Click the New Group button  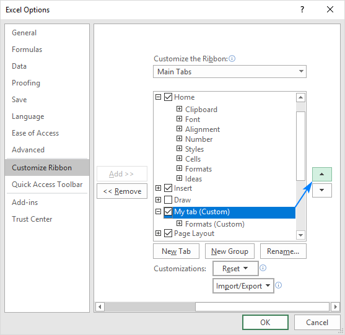pos(230,251)
